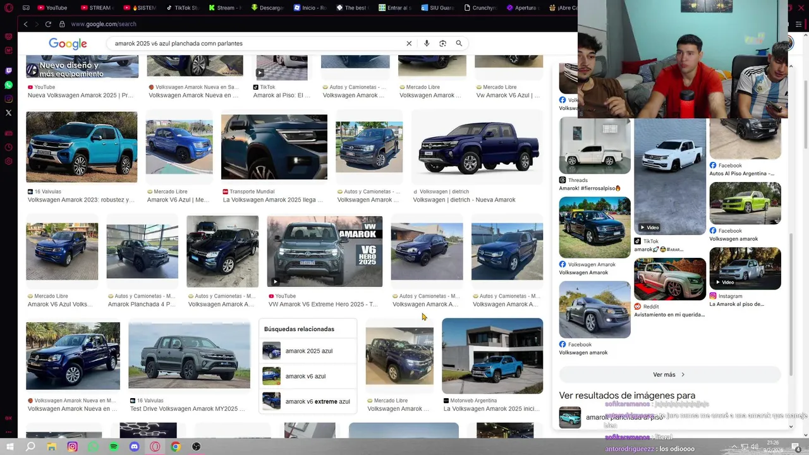Go back in browser history
This screenshot has width=809, height=455.
point(25,24)
